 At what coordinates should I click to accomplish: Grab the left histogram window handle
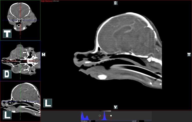(100, 116)
